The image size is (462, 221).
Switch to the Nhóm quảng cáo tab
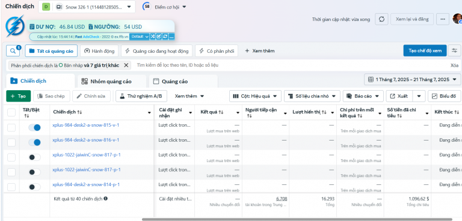click(x=112, y=82)
